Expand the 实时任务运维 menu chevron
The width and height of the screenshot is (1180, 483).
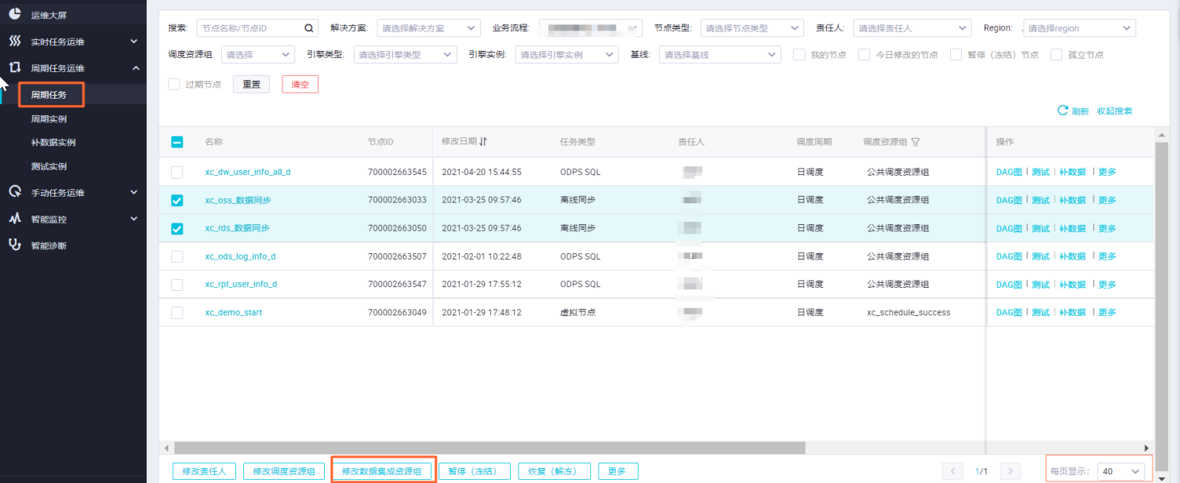click(134, 41)
